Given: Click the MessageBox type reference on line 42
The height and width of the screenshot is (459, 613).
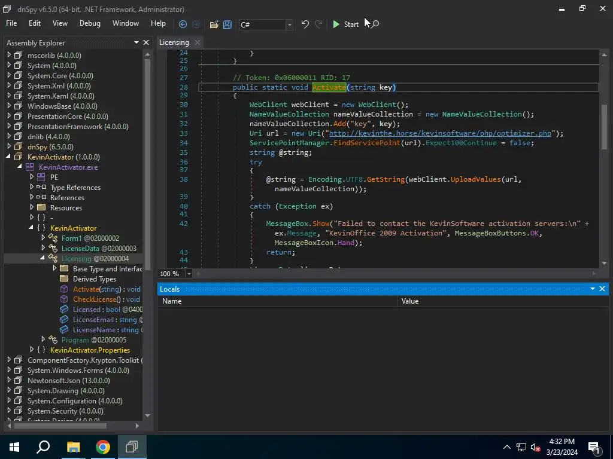Looking at the screenshot, I should 287,224.
